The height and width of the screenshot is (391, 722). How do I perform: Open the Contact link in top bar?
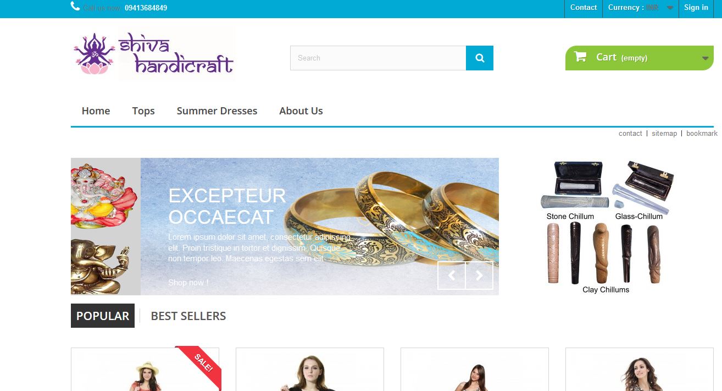click(x=584, y=8)
